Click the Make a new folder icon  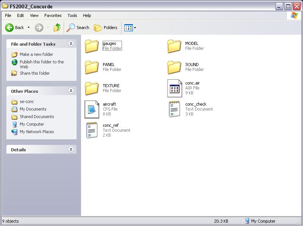click(14, 55)
